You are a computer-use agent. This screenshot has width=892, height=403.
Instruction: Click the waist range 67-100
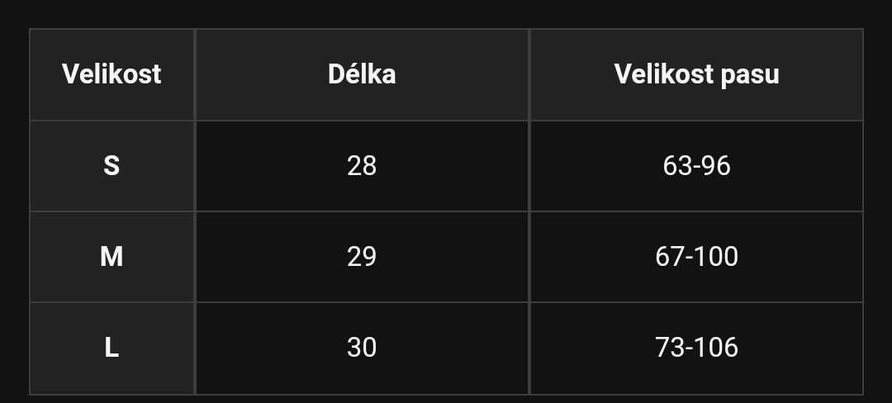696,257
